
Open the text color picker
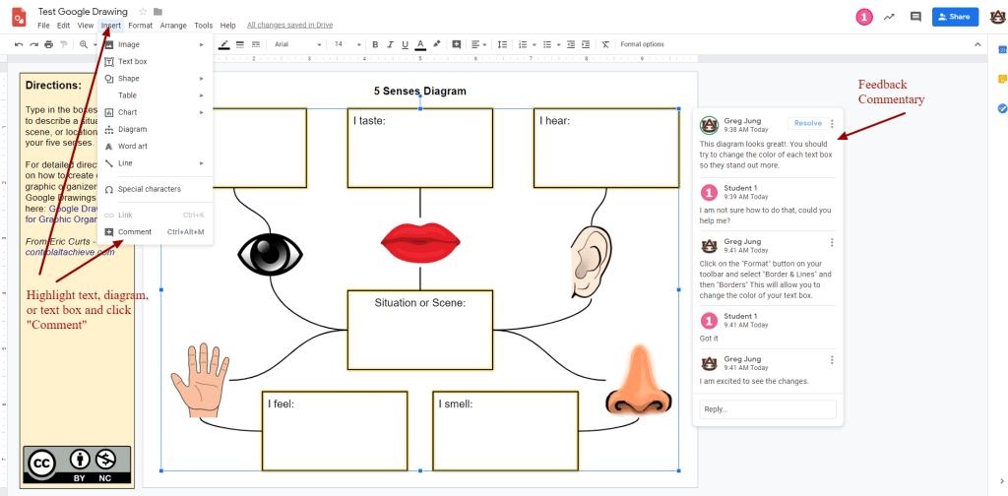[420, 44]
